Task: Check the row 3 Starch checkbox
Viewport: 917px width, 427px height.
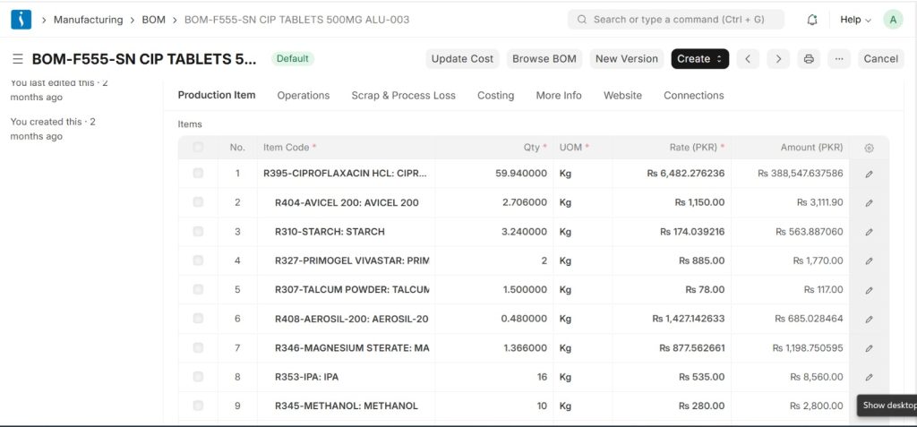Action: coord(198,231)
